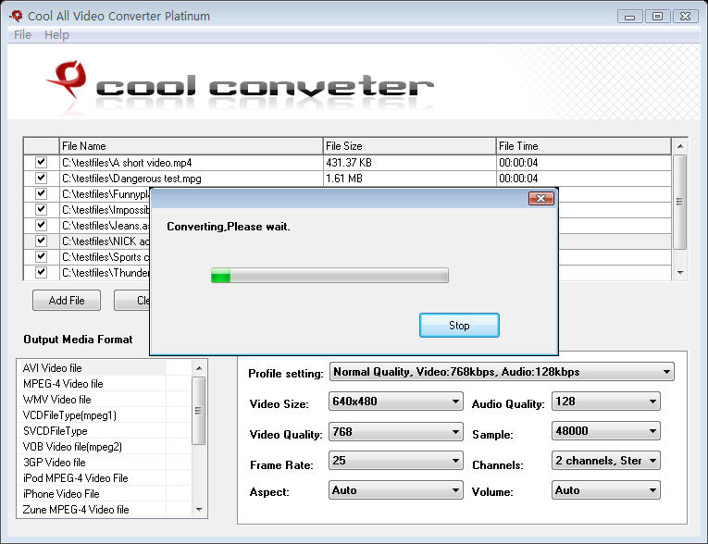Click the File Size column header
Viewport: 708px width, 544px height.
tap(410, 146)
